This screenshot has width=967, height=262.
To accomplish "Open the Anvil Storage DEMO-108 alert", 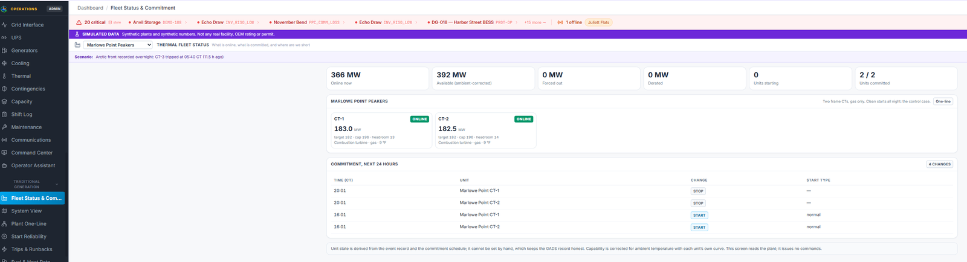I will (x=157, y=22).
